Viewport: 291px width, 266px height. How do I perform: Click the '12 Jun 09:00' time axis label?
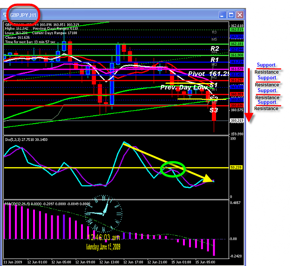coord(85,262)
